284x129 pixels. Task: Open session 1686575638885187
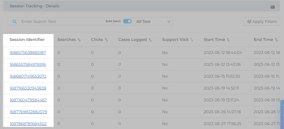[x=28, y=53]
